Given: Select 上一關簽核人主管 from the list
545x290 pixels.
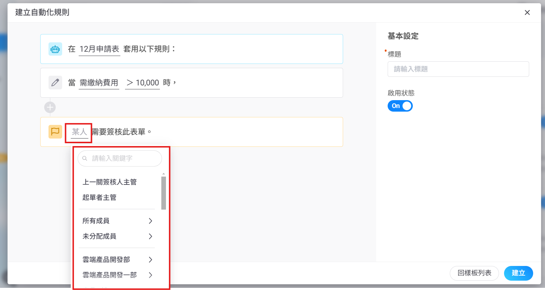Looking at the screenshot, I should pyautogui.click(x=110, y=182).
